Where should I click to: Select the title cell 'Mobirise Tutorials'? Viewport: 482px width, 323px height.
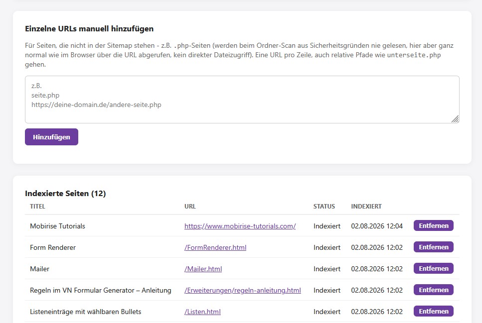pyautogui.click(x=57, y=226)
